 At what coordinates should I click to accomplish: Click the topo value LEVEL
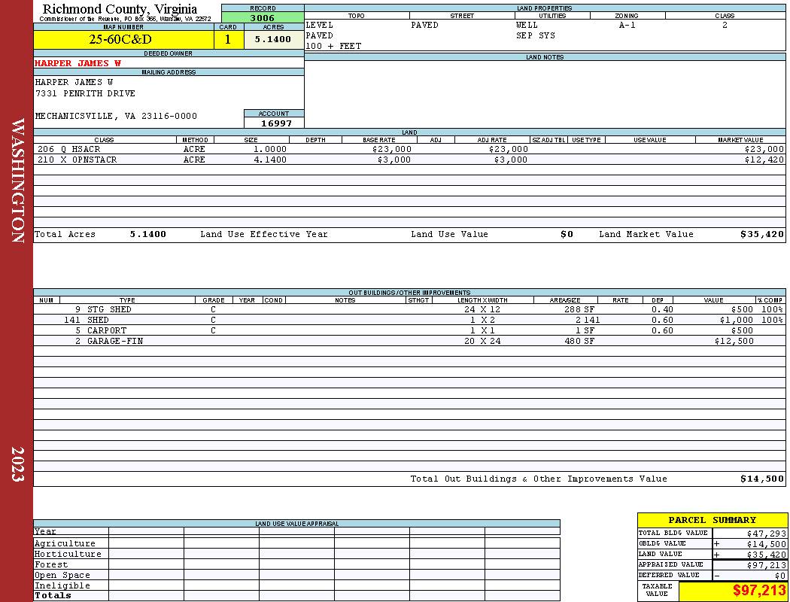point(319,25)
